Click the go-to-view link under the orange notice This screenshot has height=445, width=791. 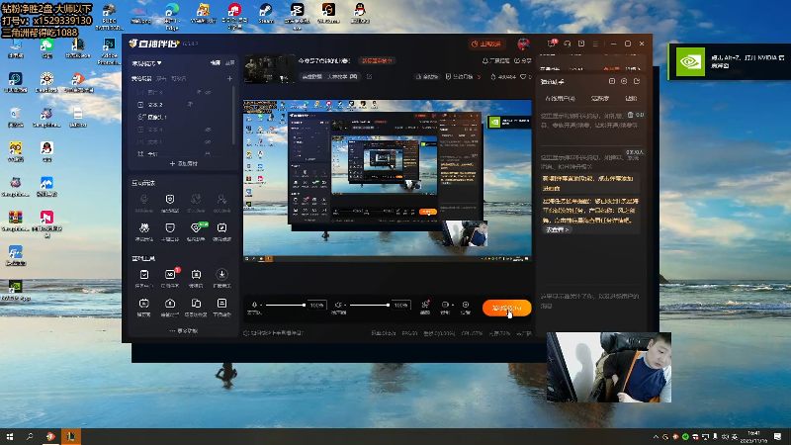(557, 229)
